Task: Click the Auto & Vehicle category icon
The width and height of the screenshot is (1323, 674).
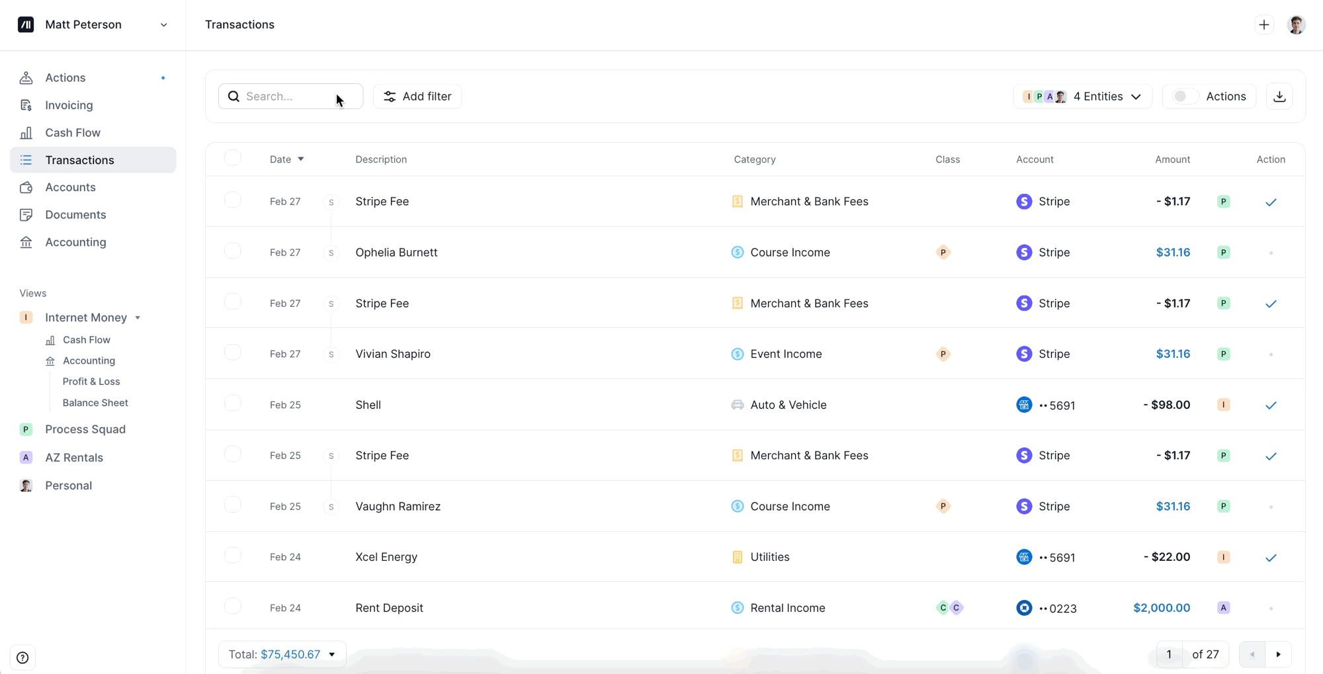Action: click(737, 405)
